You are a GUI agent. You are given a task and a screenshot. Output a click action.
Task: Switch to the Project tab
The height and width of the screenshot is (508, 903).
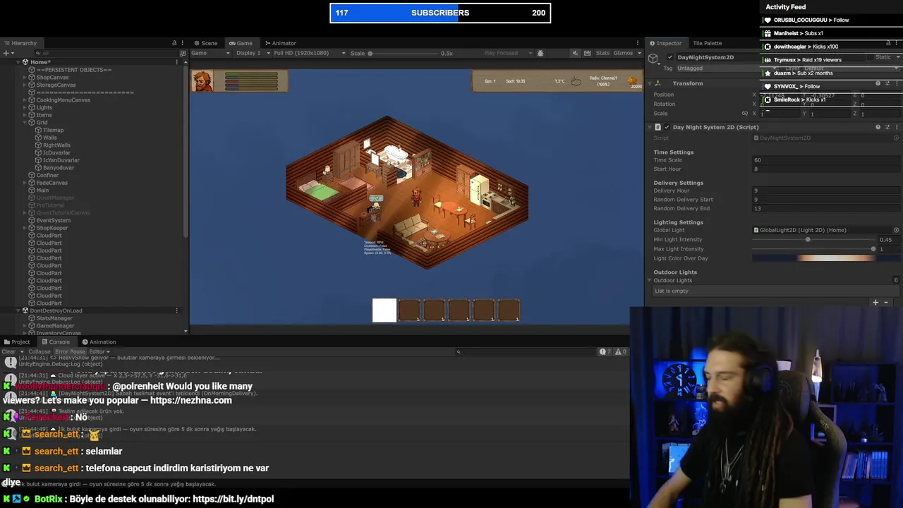click(17, 341)
